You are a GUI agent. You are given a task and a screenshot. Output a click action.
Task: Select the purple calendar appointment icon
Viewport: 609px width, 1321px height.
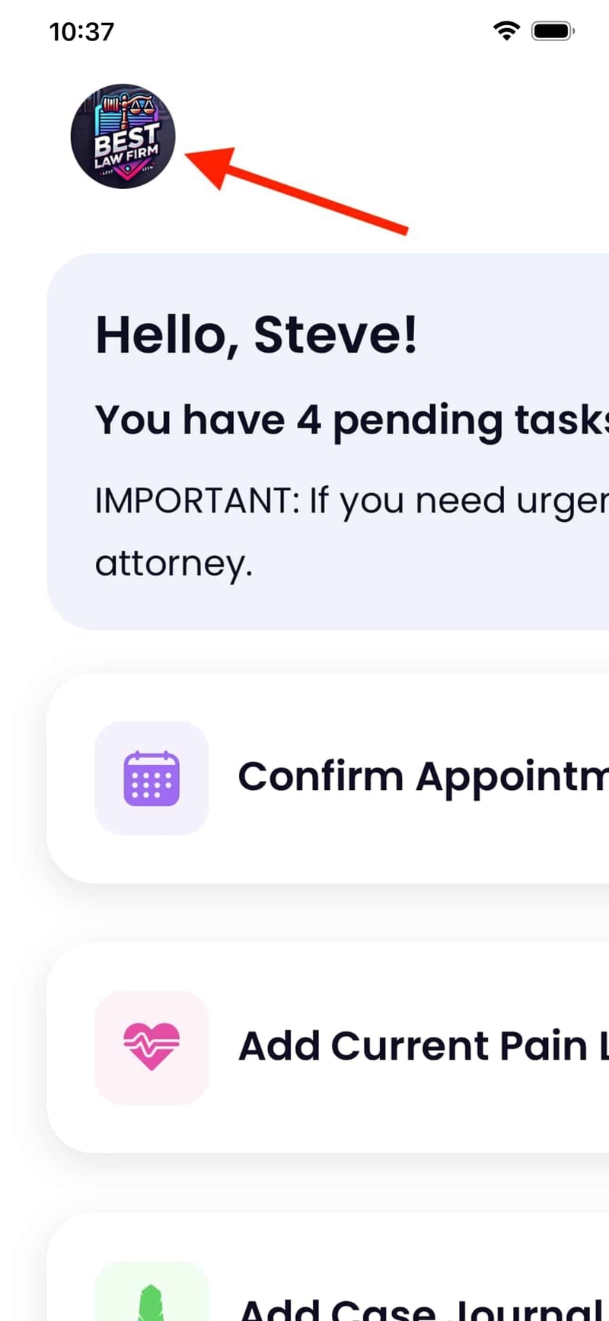[x=151, y=776]
